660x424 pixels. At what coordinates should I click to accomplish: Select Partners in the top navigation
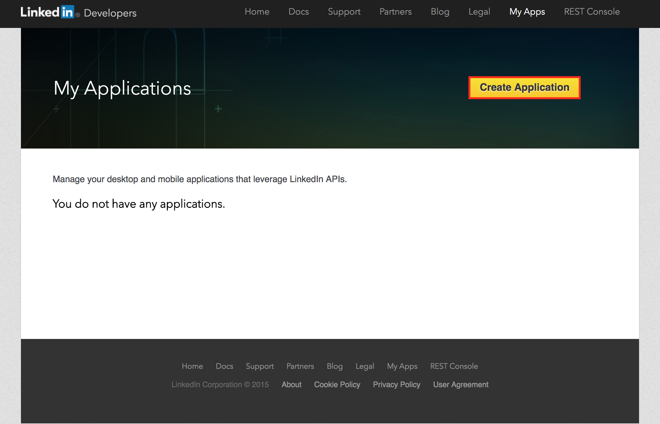click(395, 12)
